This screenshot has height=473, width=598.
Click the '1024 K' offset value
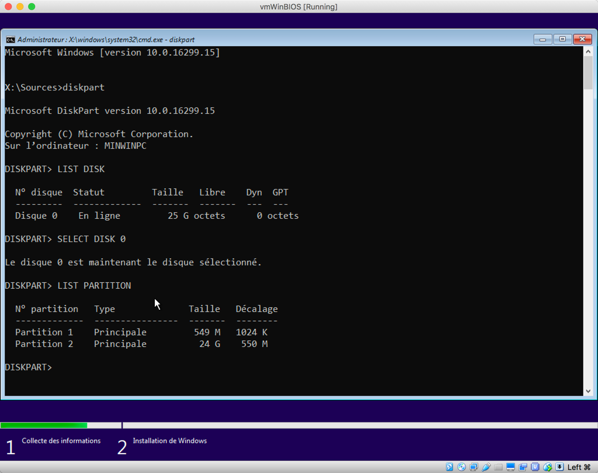click(252, 332)
